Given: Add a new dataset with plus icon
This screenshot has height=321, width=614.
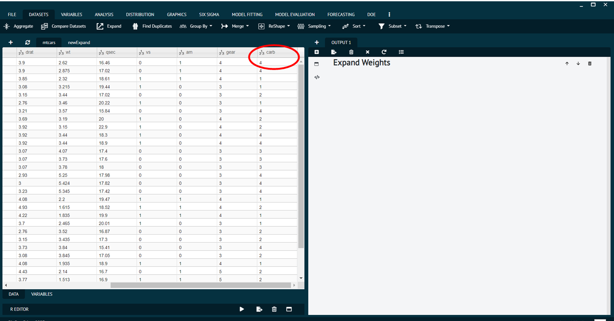Looking at the screenshot, I should click(x=11, y=43).
